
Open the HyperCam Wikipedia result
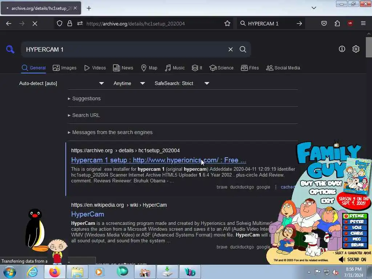point(88,214)
